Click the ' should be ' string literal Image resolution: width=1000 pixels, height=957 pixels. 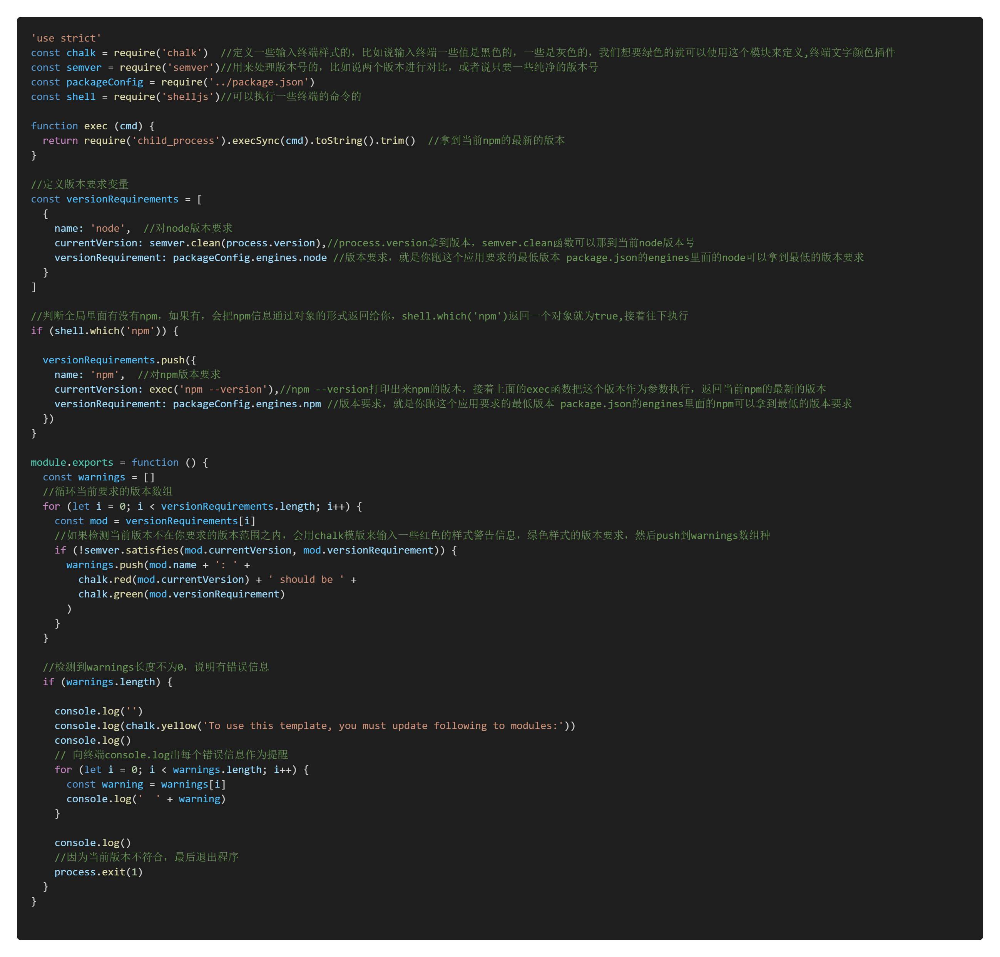[x=306, y=579]
